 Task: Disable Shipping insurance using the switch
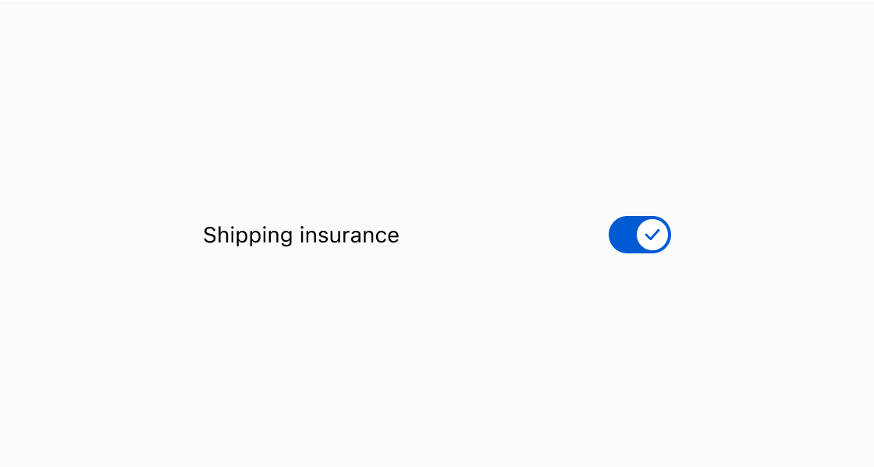639,235
